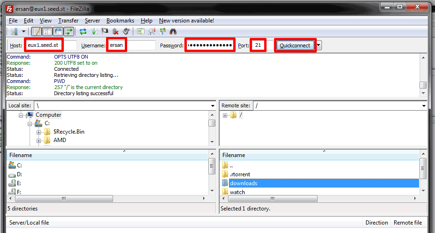Screen dimensions: 435x233
Task: Toggle message log display toolbar icon
Action: pos(36,31)
